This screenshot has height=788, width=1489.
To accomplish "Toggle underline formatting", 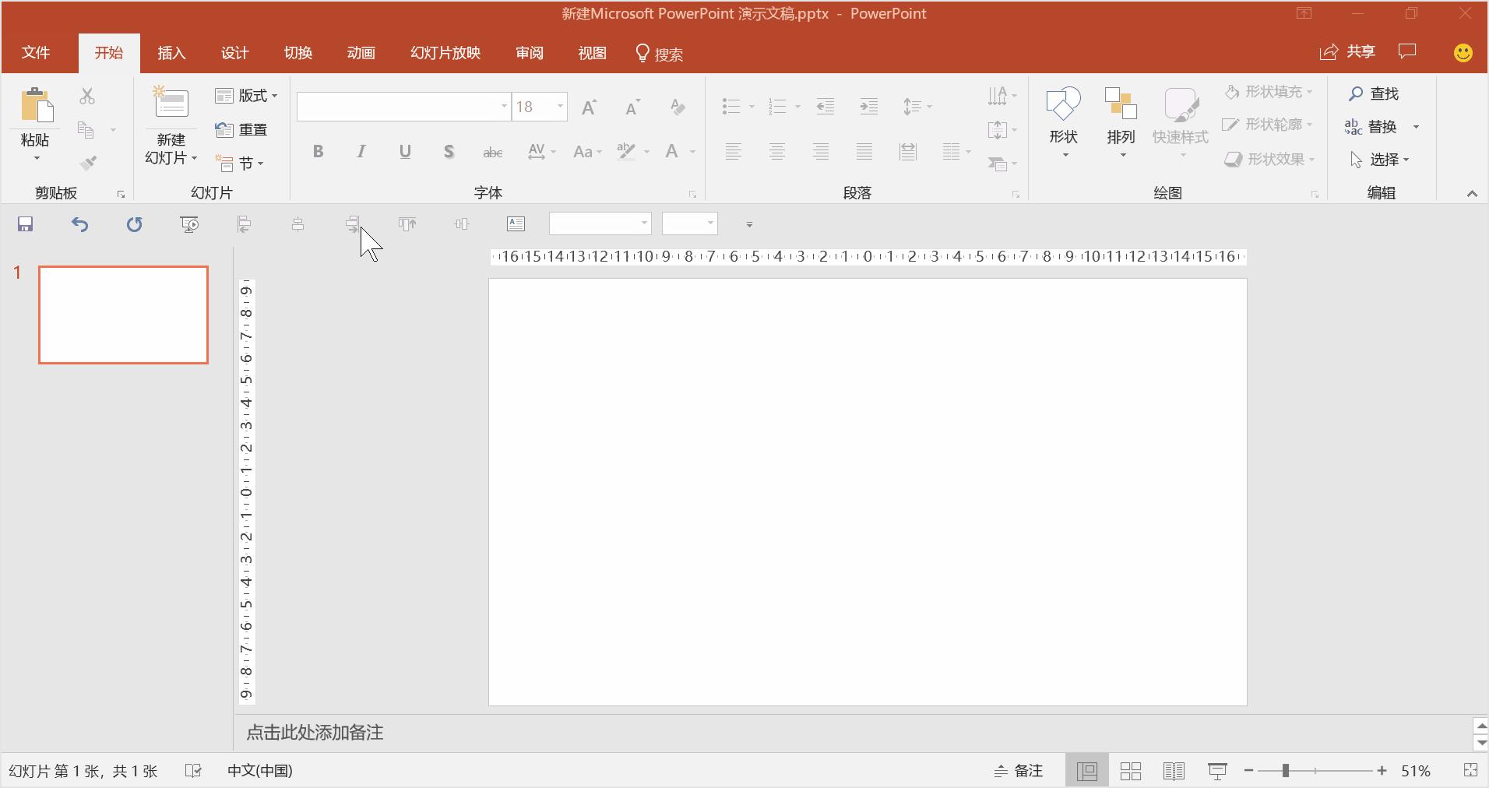I will point(404,151).
